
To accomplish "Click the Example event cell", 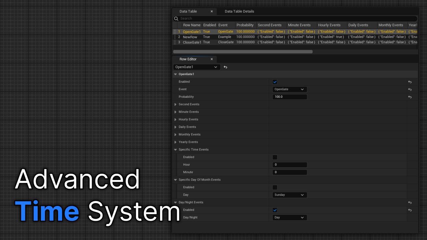I will coord(225,37).
